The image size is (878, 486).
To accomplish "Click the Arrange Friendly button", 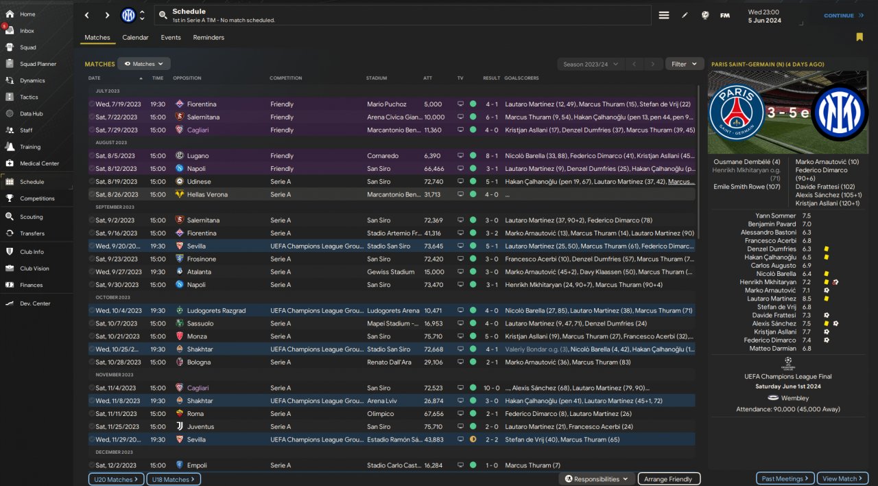I will pos(669,479).
